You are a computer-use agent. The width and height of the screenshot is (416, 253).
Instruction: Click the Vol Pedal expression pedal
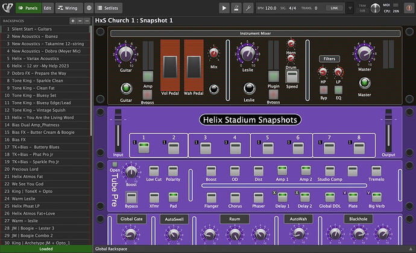point(170,65)
